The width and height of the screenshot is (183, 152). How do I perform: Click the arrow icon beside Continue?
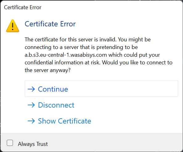pos(31,89)
